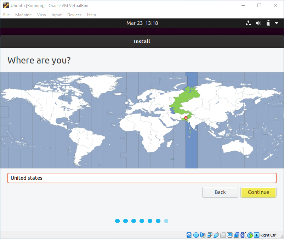
Task: Click the USB devices indicator icon
Action: pyautogui.click(x=216, y=235)
